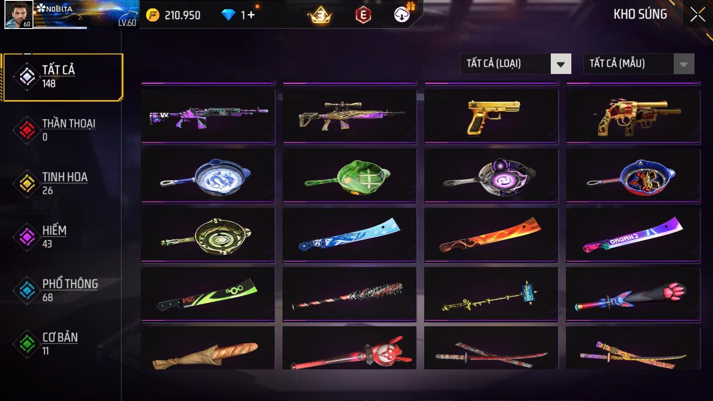Open the Tất Cả (Loại) type filter box
The width and height of the screenshot is (713, 401).
pyautogui.click(x=516, y=64)
